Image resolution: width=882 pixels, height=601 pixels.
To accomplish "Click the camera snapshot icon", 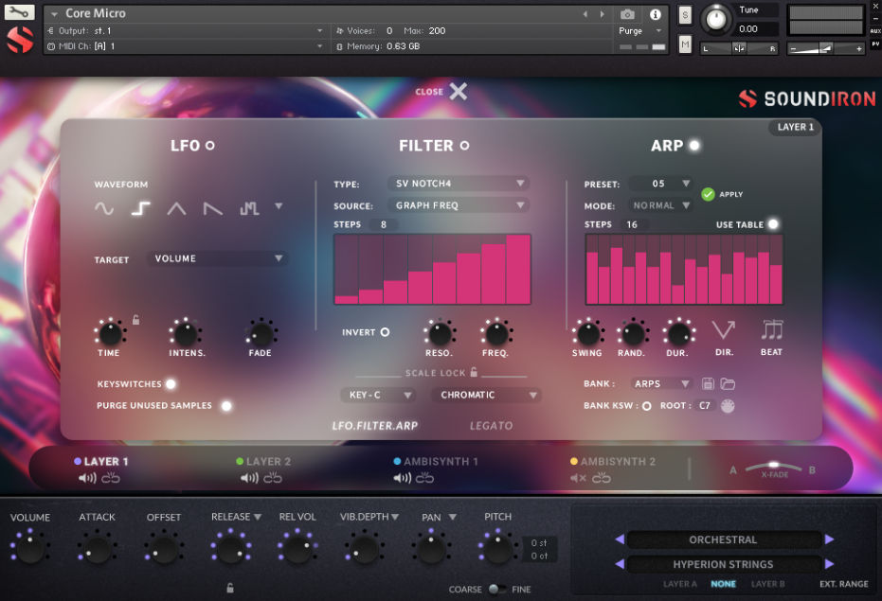I will click(x=627, y=14).
